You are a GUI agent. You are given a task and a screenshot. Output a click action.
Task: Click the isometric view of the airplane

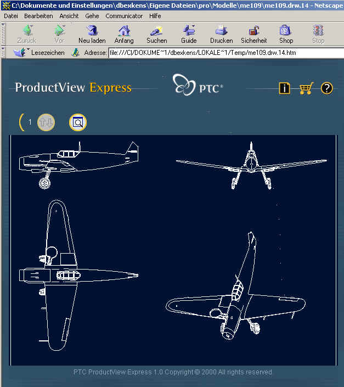coord(236,286)
